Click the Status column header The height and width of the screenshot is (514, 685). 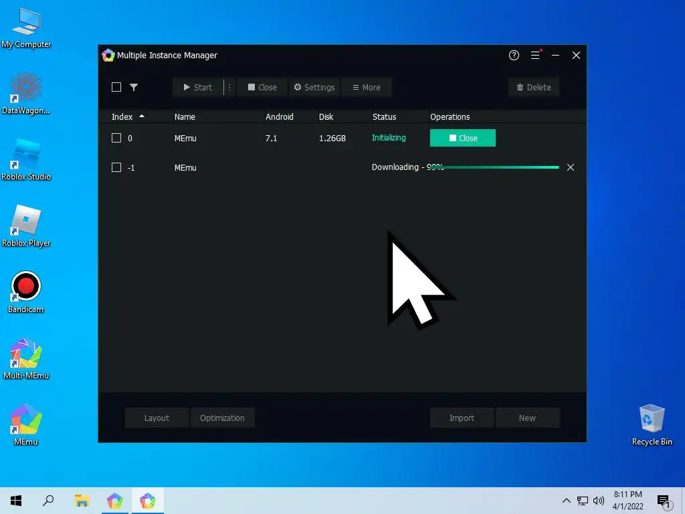(384, 116)
